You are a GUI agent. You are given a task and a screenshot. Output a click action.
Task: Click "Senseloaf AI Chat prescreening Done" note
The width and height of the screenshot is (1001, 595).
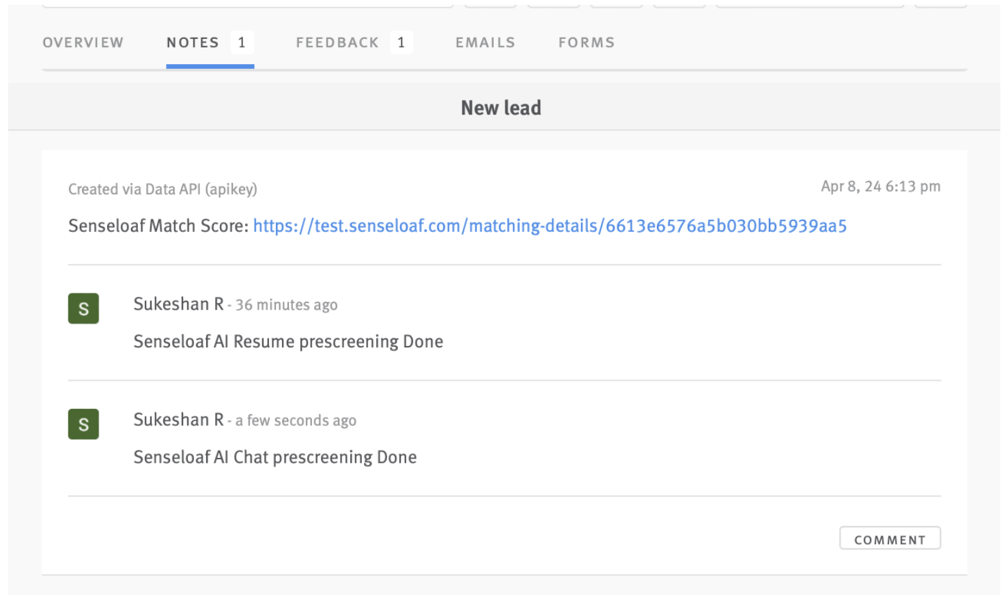click(x=275, y=457)
